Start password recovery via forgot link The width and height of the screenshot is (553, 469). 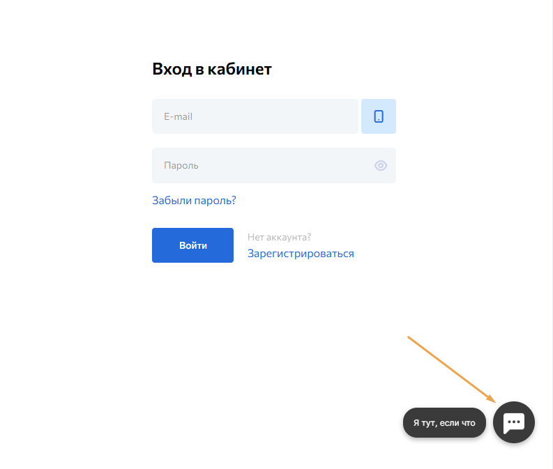tap(194, 201)
